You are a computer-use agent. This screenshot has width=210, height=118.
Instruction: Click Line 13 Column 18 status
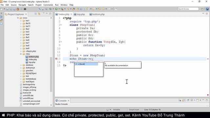pyautogui.click(x=152, y=110)
